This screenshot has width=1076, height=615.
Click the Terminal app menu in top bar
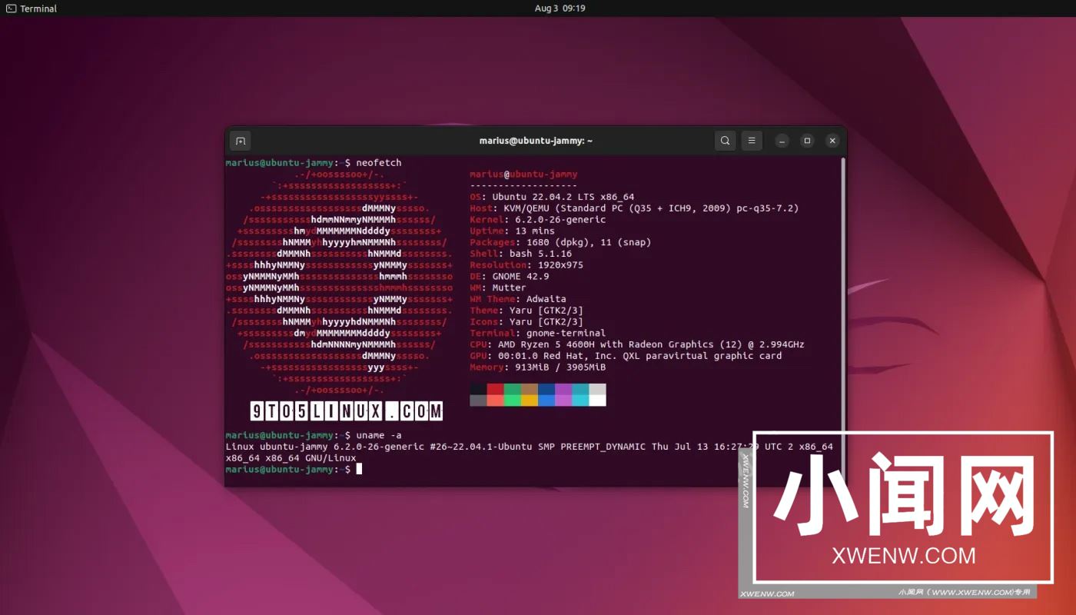(x=32, y=8)
